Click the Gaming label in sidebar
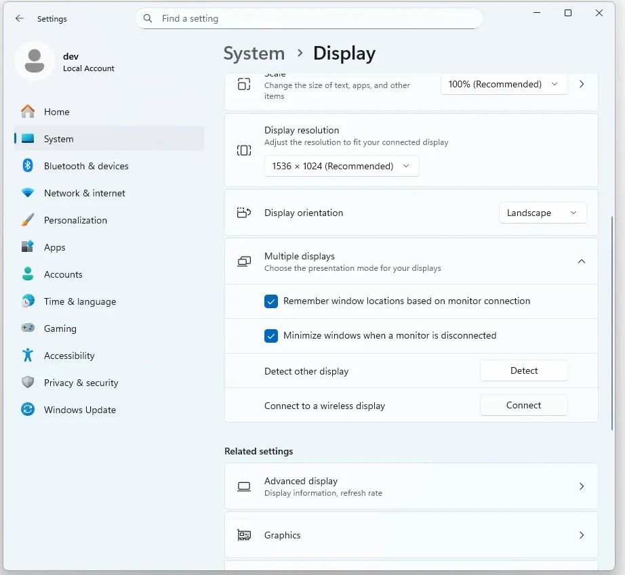This screenshot has height=575, width=625. pos(60,328)
